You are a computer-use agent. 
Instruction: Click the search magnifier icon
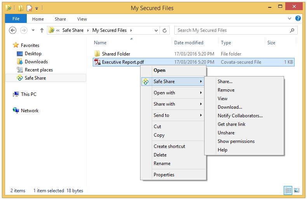tap(292, 30)
